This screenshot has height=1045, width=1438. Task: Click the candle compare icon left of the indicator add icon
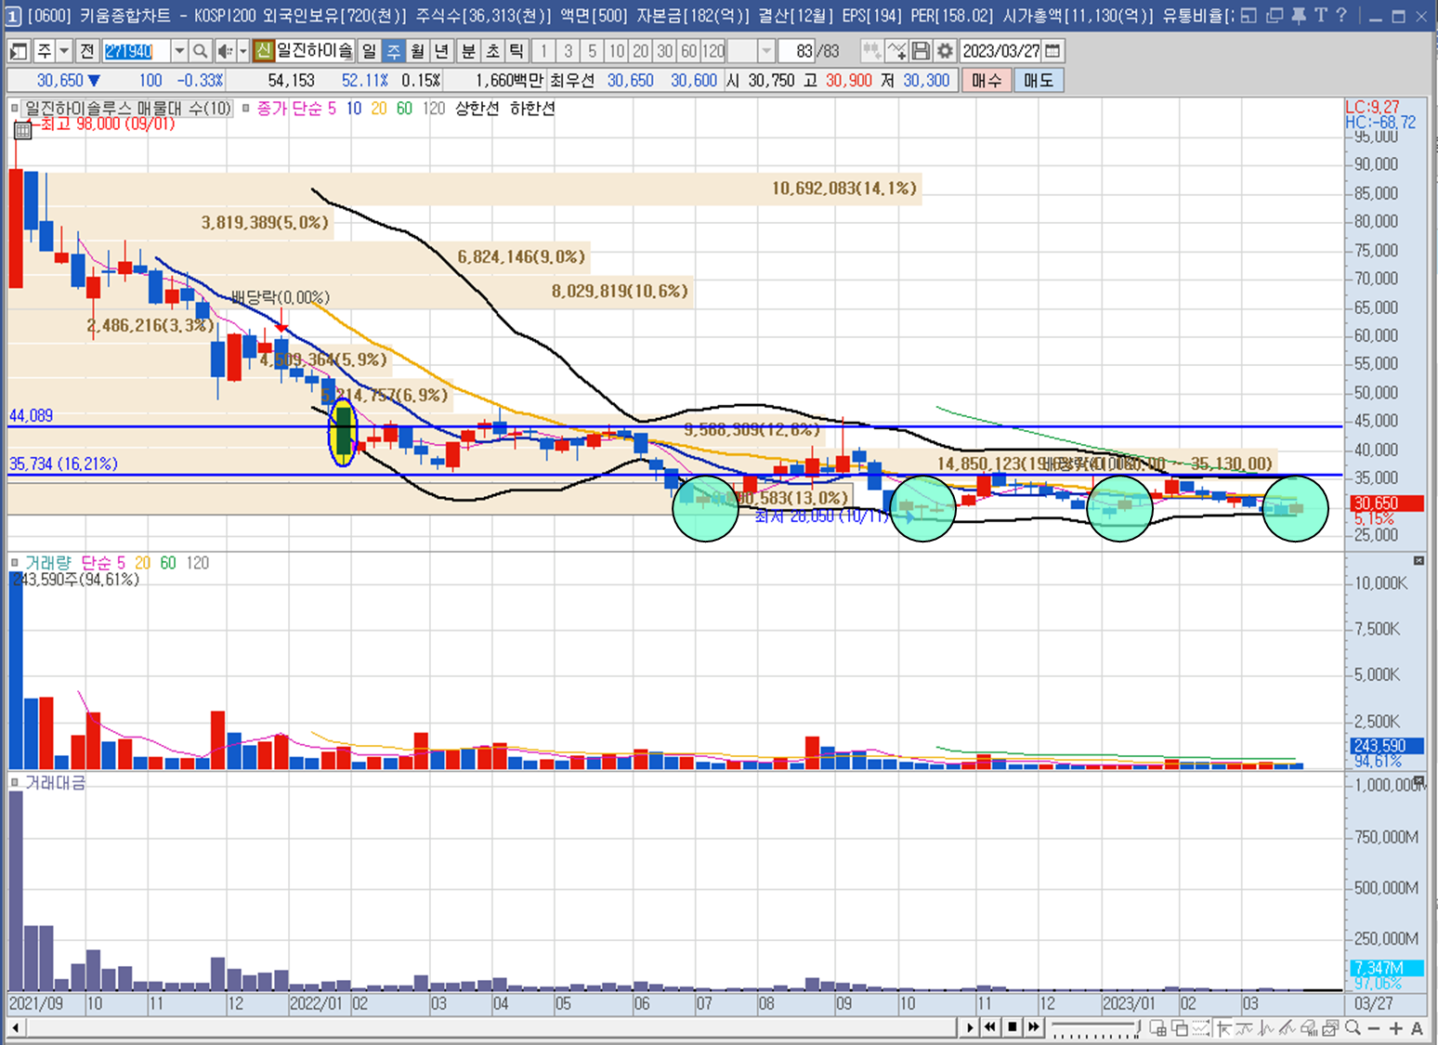pos(871,51)
